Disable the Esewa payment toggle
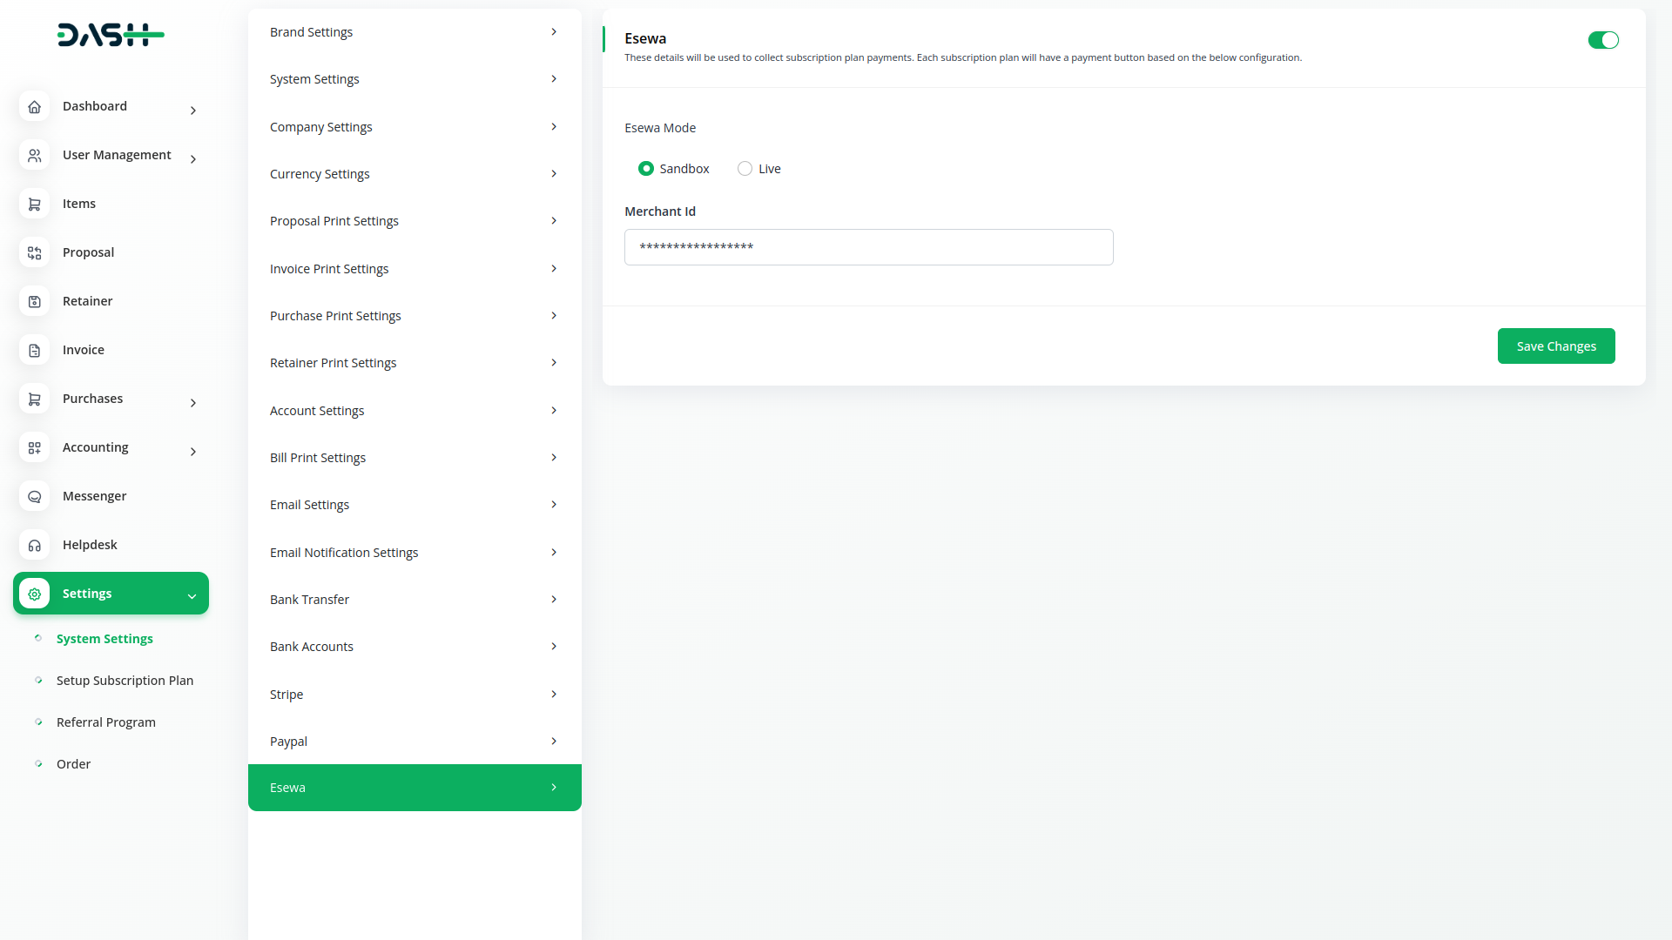The width and height of the screenshot is (1672, 940). point(1602,40)
